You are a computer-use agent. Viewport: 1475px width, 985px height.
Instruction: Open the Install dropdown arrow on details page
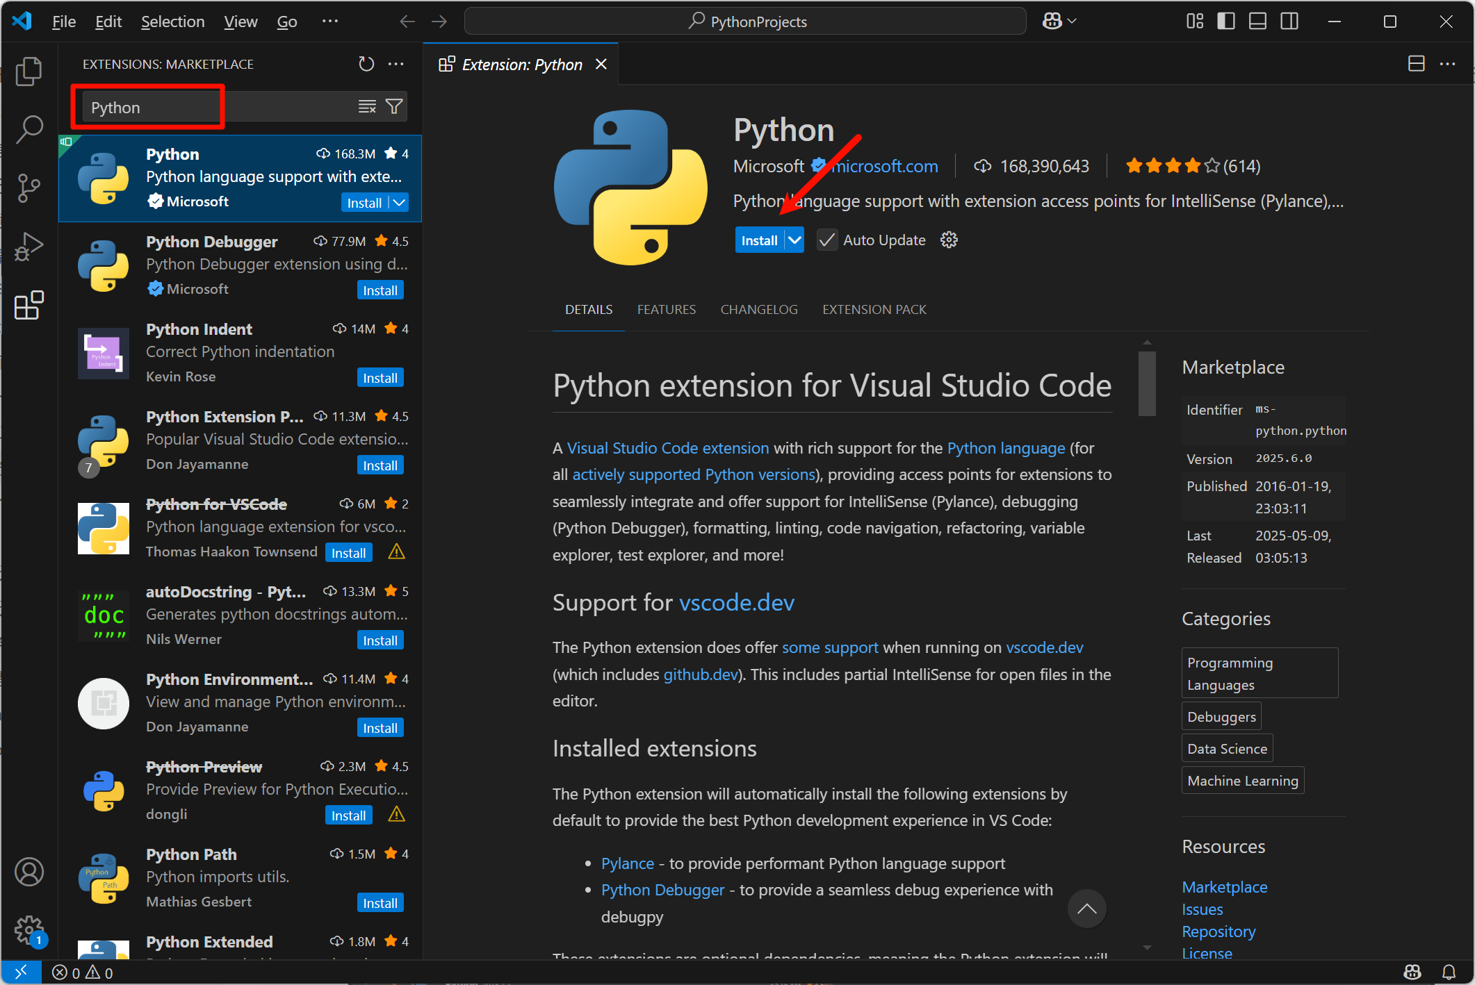(794, 240)
